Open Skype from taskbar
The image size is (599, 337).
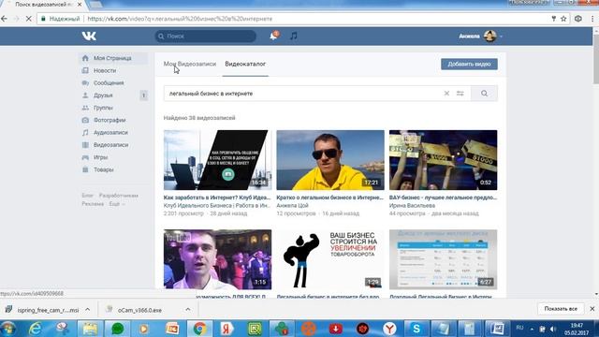416,329
